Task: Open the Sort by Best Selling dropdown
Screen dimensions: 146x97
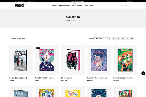Action: click(102, 39)
